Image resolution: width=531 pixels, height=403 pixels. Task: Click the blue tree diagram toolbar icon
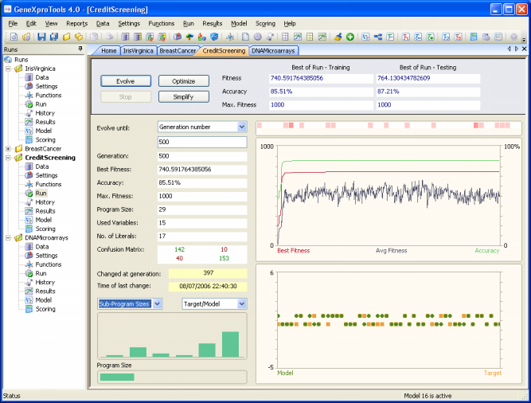point(378,37)
